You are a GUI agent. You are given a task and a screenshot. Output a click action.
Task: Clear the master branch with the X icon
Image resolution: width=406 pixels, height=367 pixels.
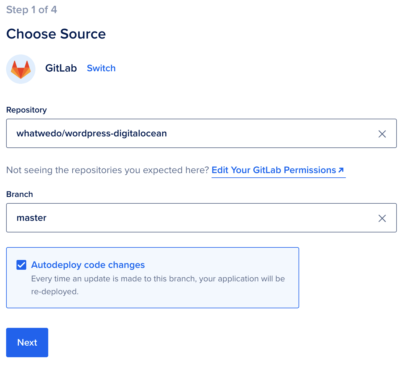(382, 218)
